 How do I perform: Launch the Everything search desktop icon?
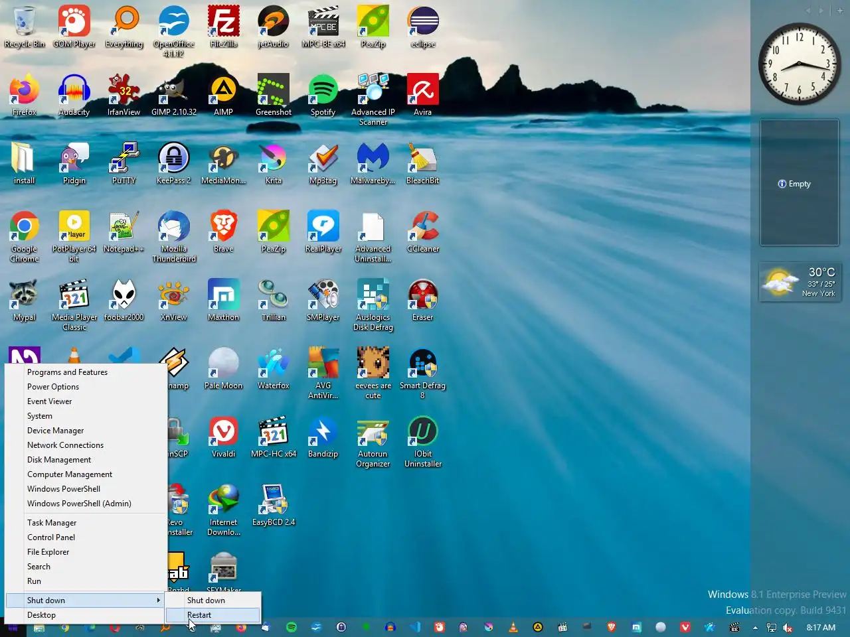(x=124, y=27)
